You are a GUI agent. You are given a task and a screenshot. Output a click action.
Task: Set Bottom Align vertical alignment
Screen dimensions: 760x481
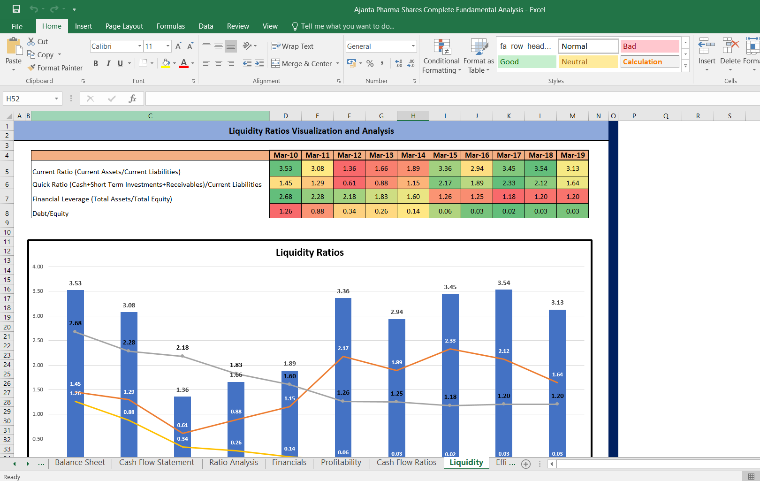[x=231, y=46]
